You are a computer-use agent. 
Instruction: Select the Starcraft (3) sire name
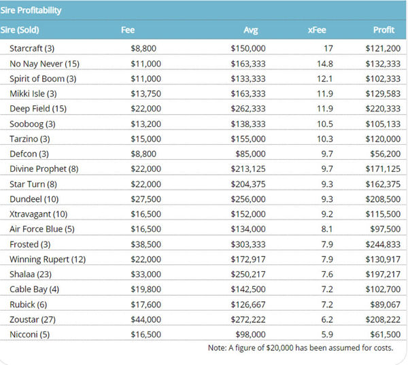[x=33, y=49]
